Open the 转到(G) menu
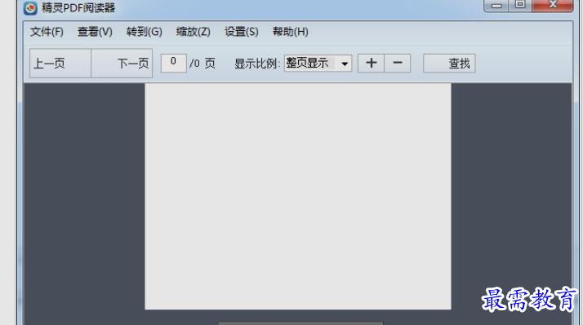583x325 pixels. pos(144,32)
